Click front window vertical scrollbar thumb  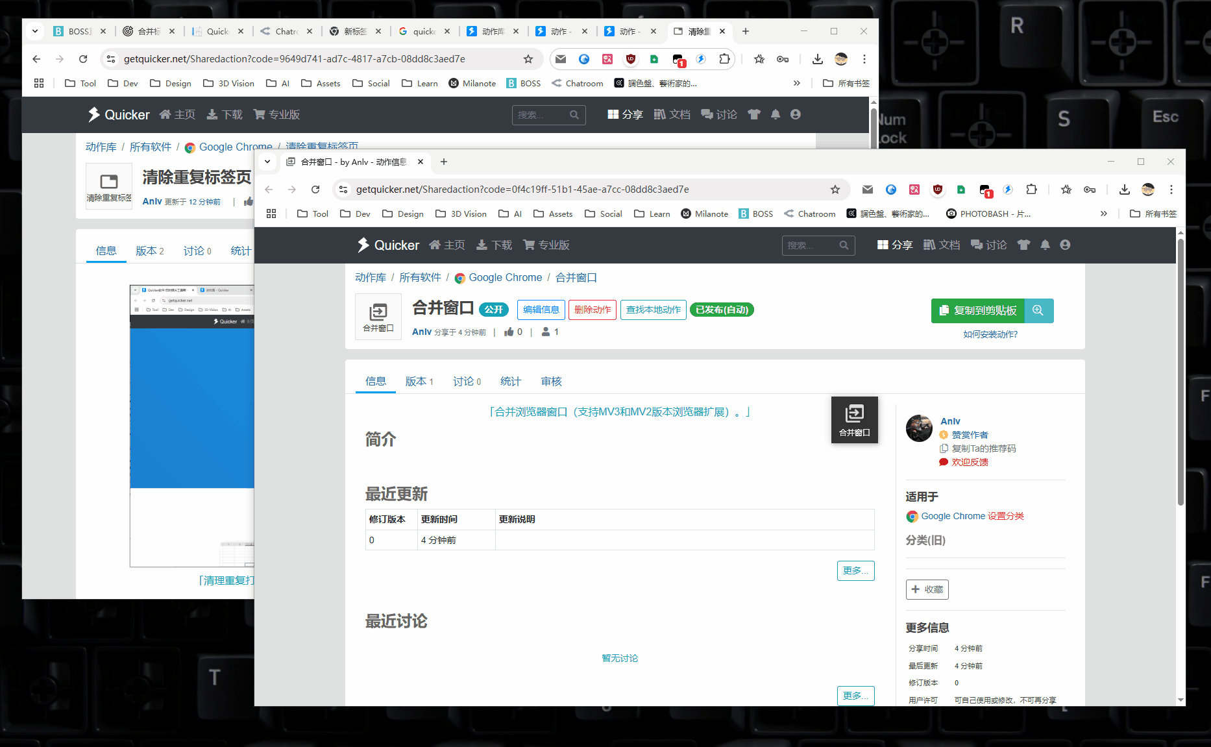click(1180, 372)
